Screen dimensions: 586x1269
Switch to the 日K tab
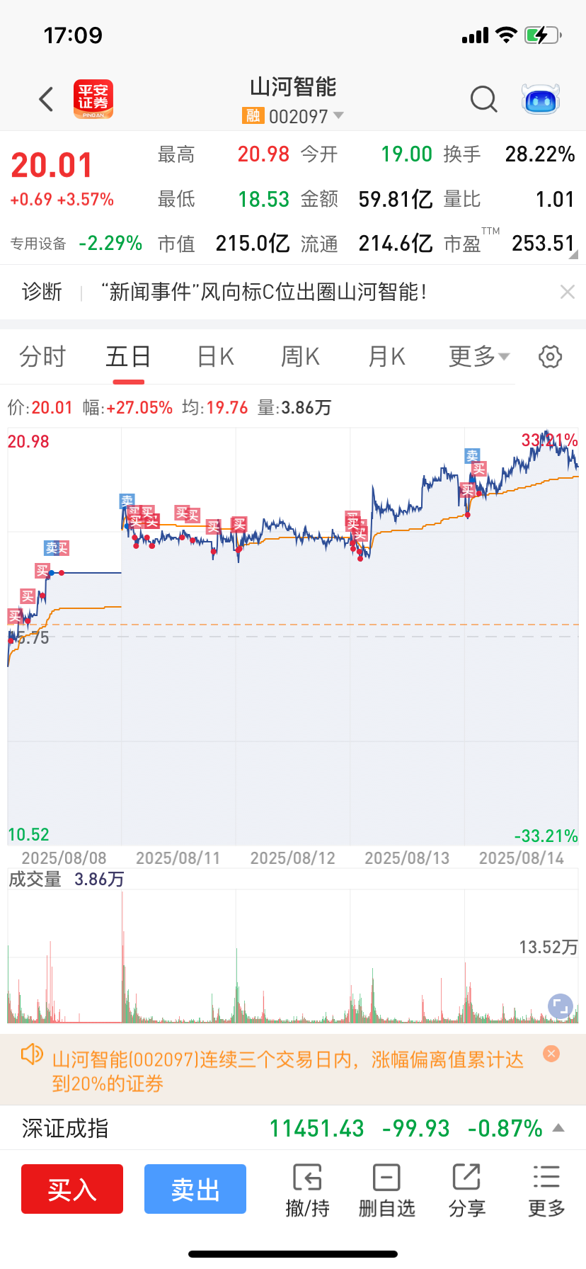coord(216,356)
